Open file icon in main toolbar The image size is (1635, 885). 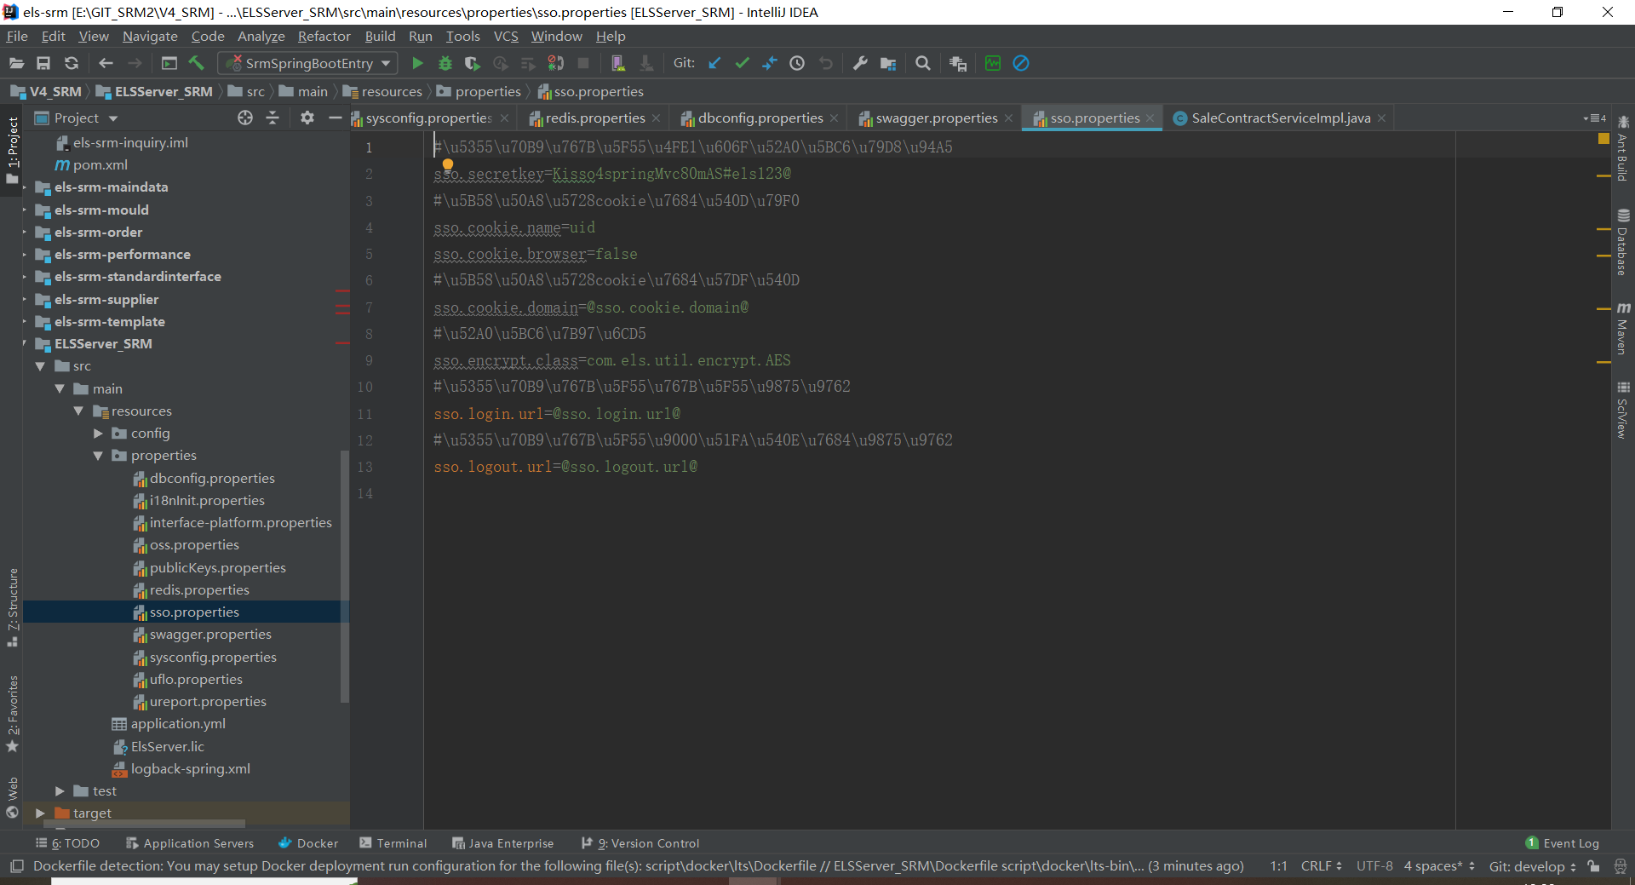pos(16,63)
